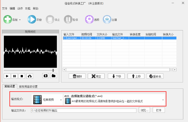Play the preview with the small play button
Image resolution: width=188 pixels, height=122 pixels.
(7, 76)
